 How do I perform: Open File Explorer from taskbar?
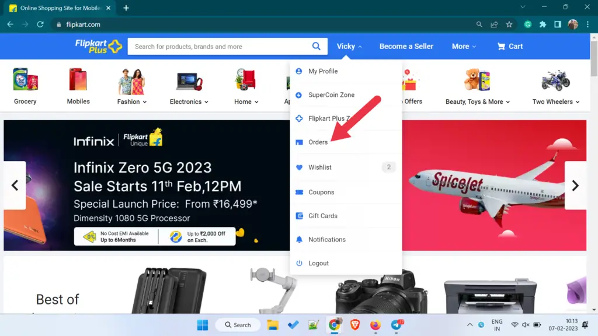click(x=273, y=325)
